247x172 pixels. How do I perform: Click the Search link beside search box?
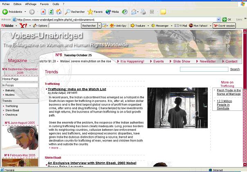[x=235, y=69]
